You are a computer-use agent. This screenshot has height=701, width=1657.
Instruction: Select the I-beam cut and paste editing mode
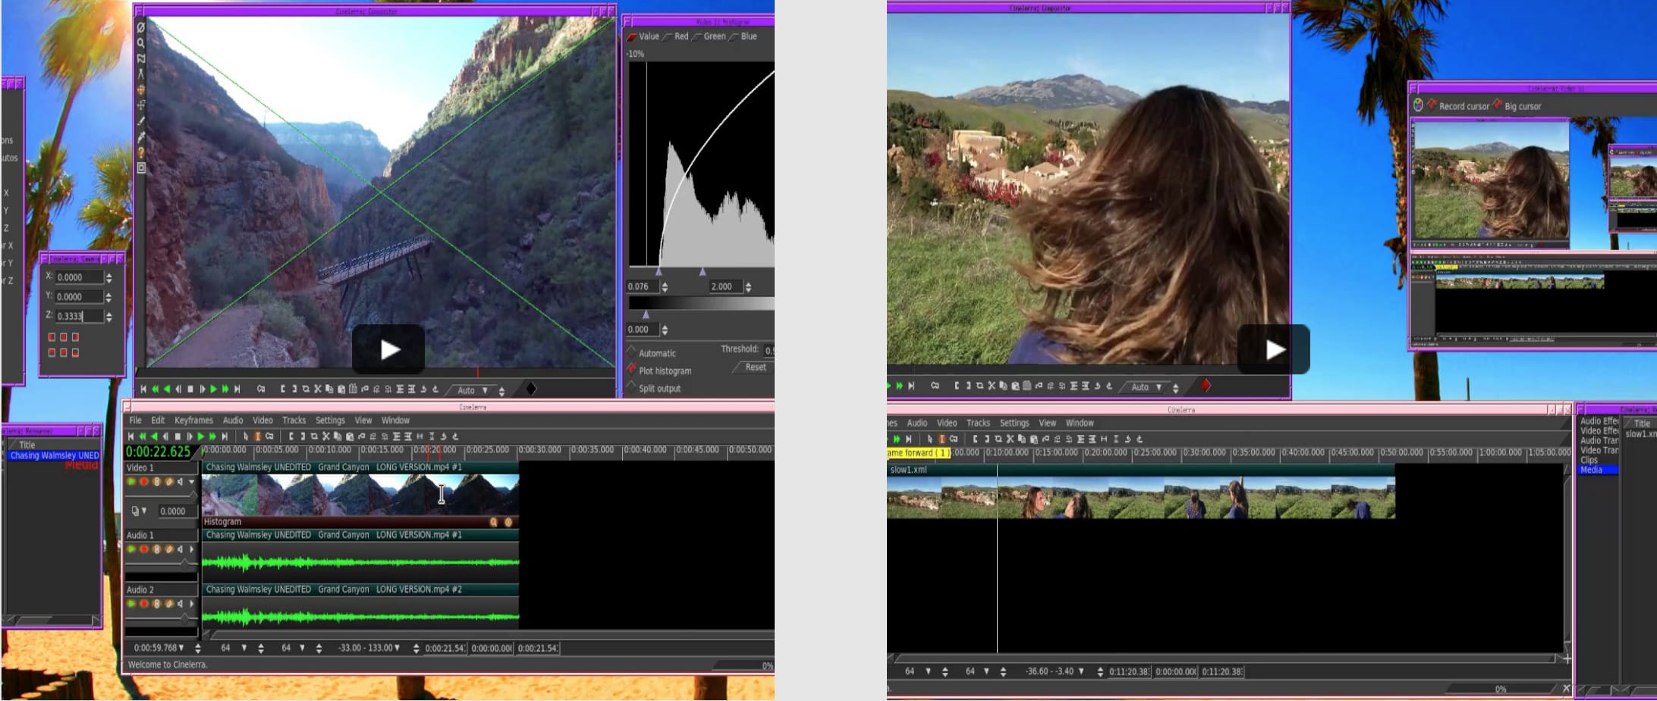(257, 437)
